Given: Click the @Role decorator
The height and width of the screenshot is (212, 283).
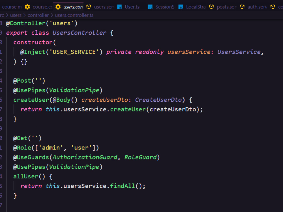Looking at the screenshot, I should pos(22,148).
